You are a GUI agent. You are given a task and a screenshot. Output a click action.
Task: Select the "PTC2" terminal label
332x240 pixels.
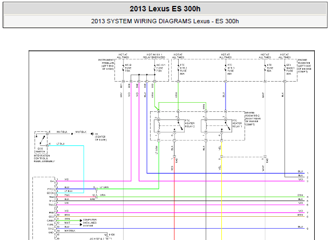[51, 189]
